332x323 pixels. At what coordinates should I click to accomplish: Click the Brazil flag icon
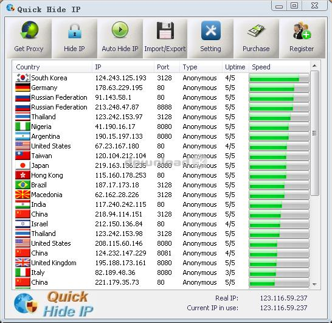pyautogui.click(x=22, y=185)
